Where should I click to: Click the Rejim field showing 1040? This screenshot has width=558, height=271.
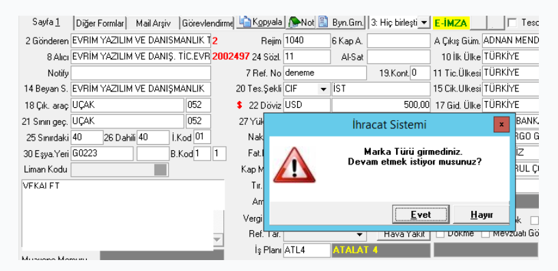click(x=307, y=40)
